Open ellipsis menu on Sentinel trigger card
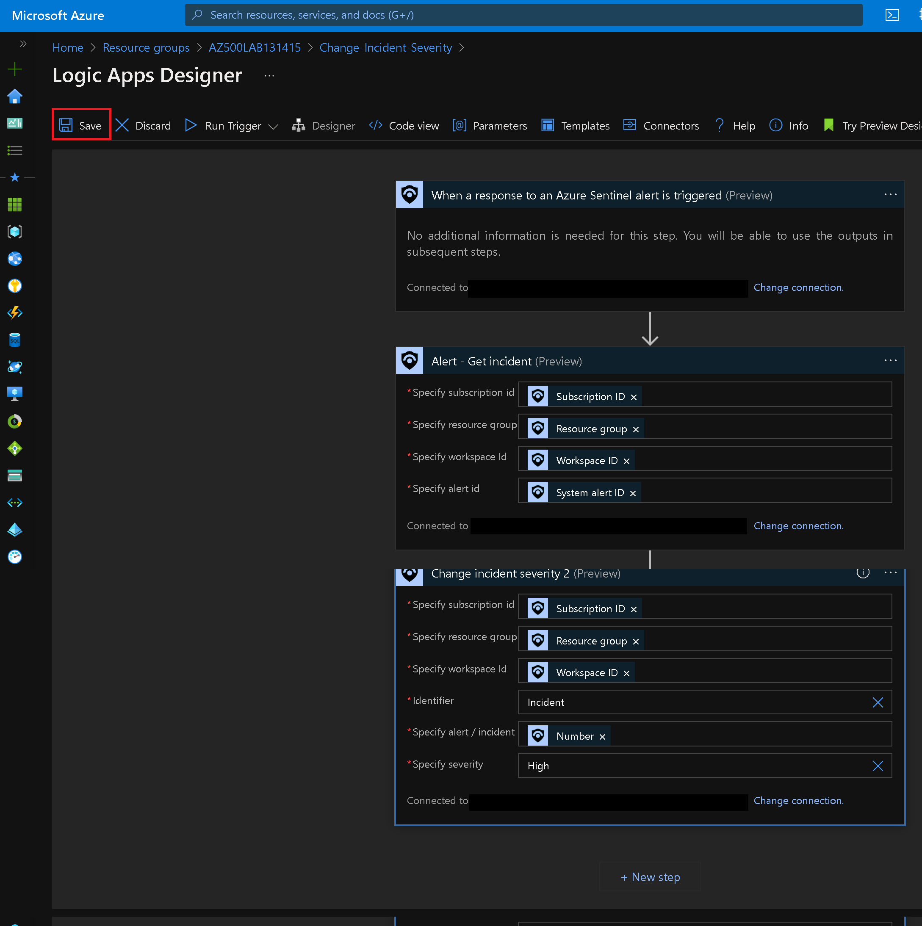The height and width of the screenshot is (926, 922). pos(890,195)
